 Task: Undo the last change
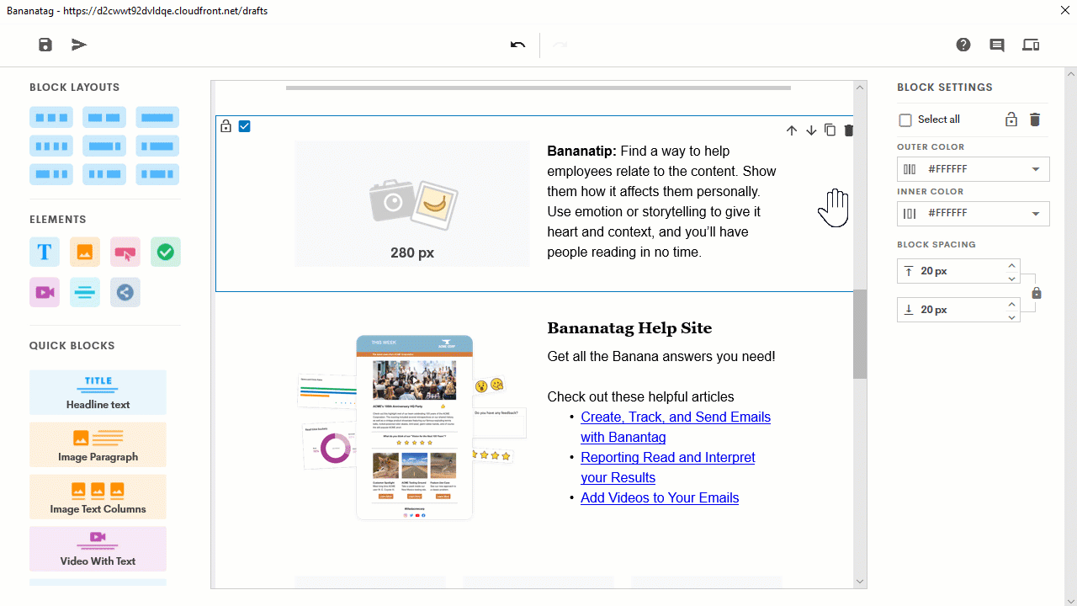[517, 45]
